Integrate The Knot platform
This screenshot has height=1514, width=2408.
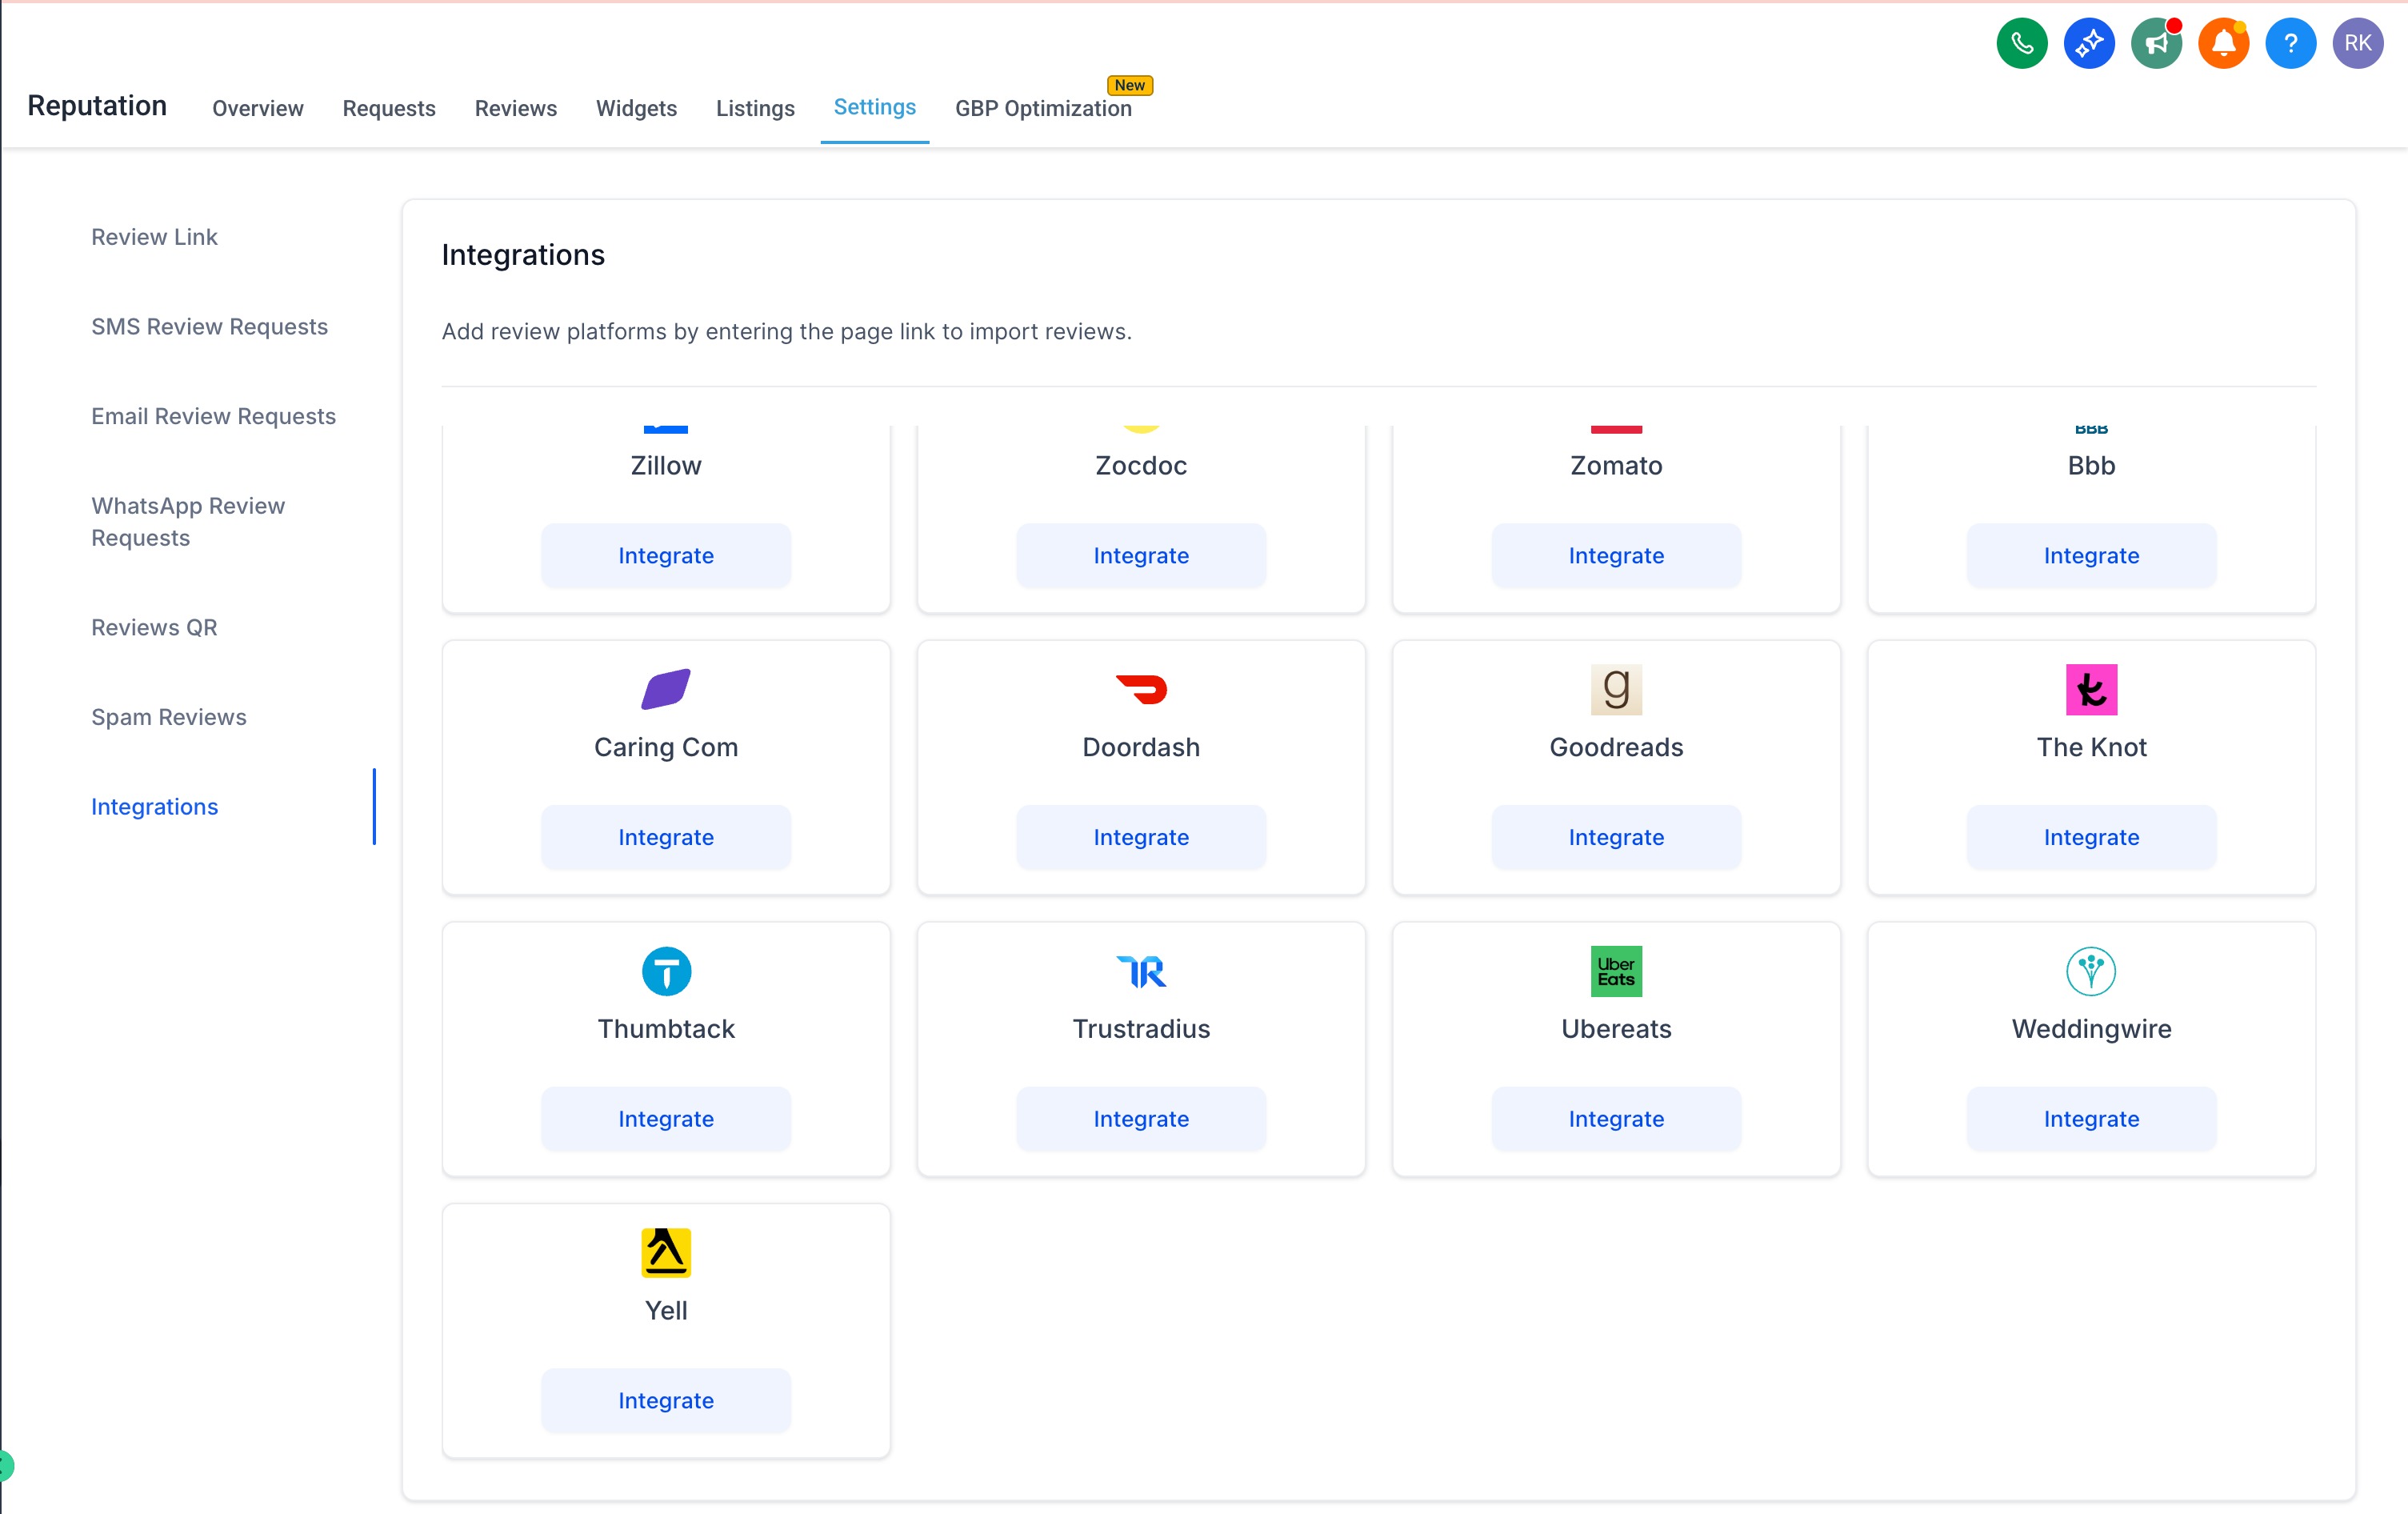pyautogui.click(x=2091, y=837)
